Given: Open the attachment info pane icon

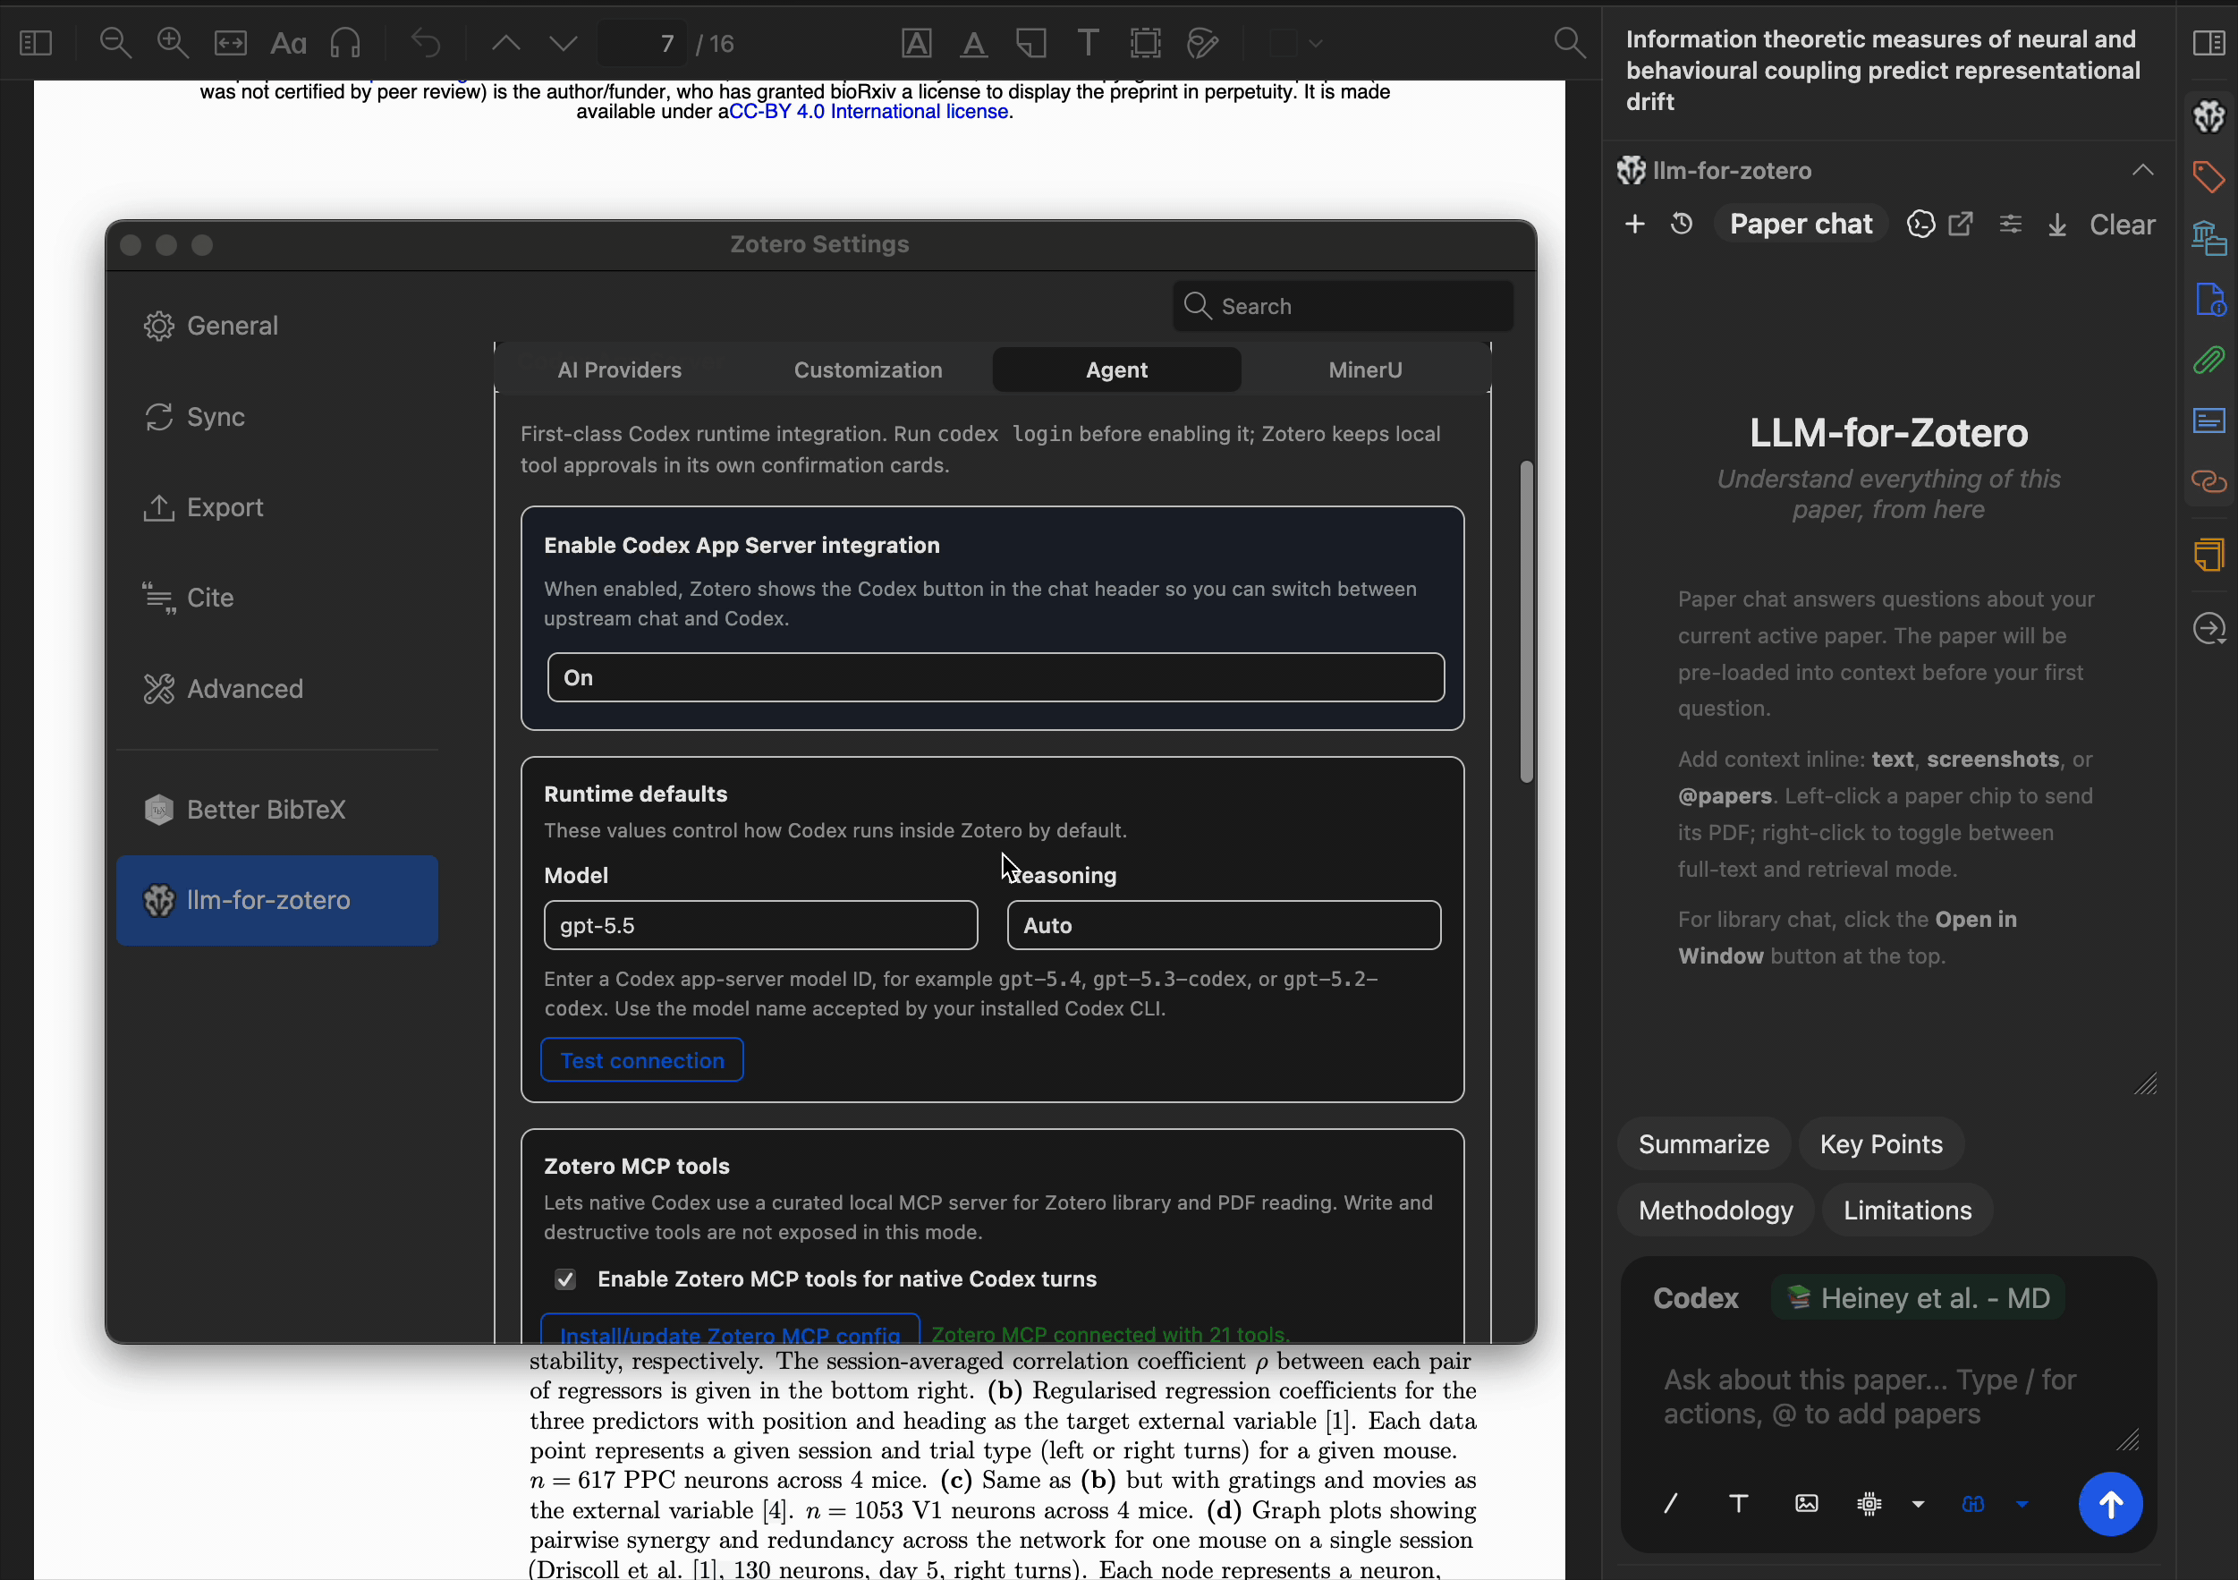Looking at the screenshot, I should 2208,299.
